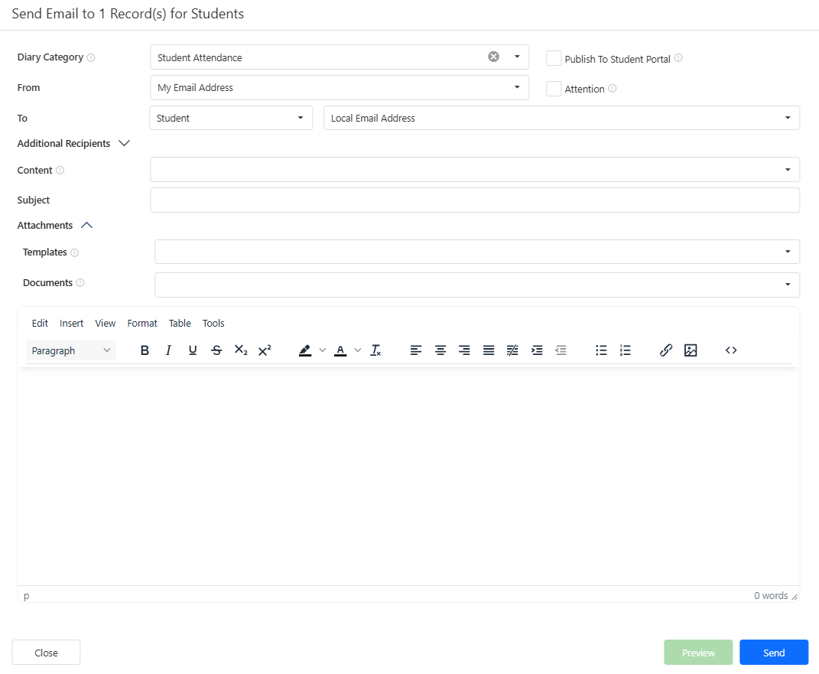Open the insert image tool
The image size is (819, 674).
click(x=691, y=350)
